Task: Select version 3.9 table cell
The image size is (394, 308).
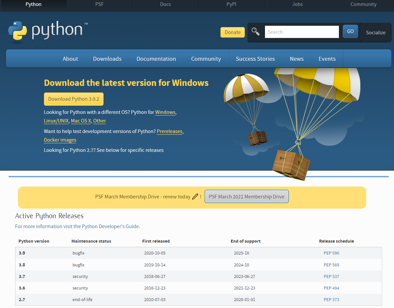Action: (22, 253)
